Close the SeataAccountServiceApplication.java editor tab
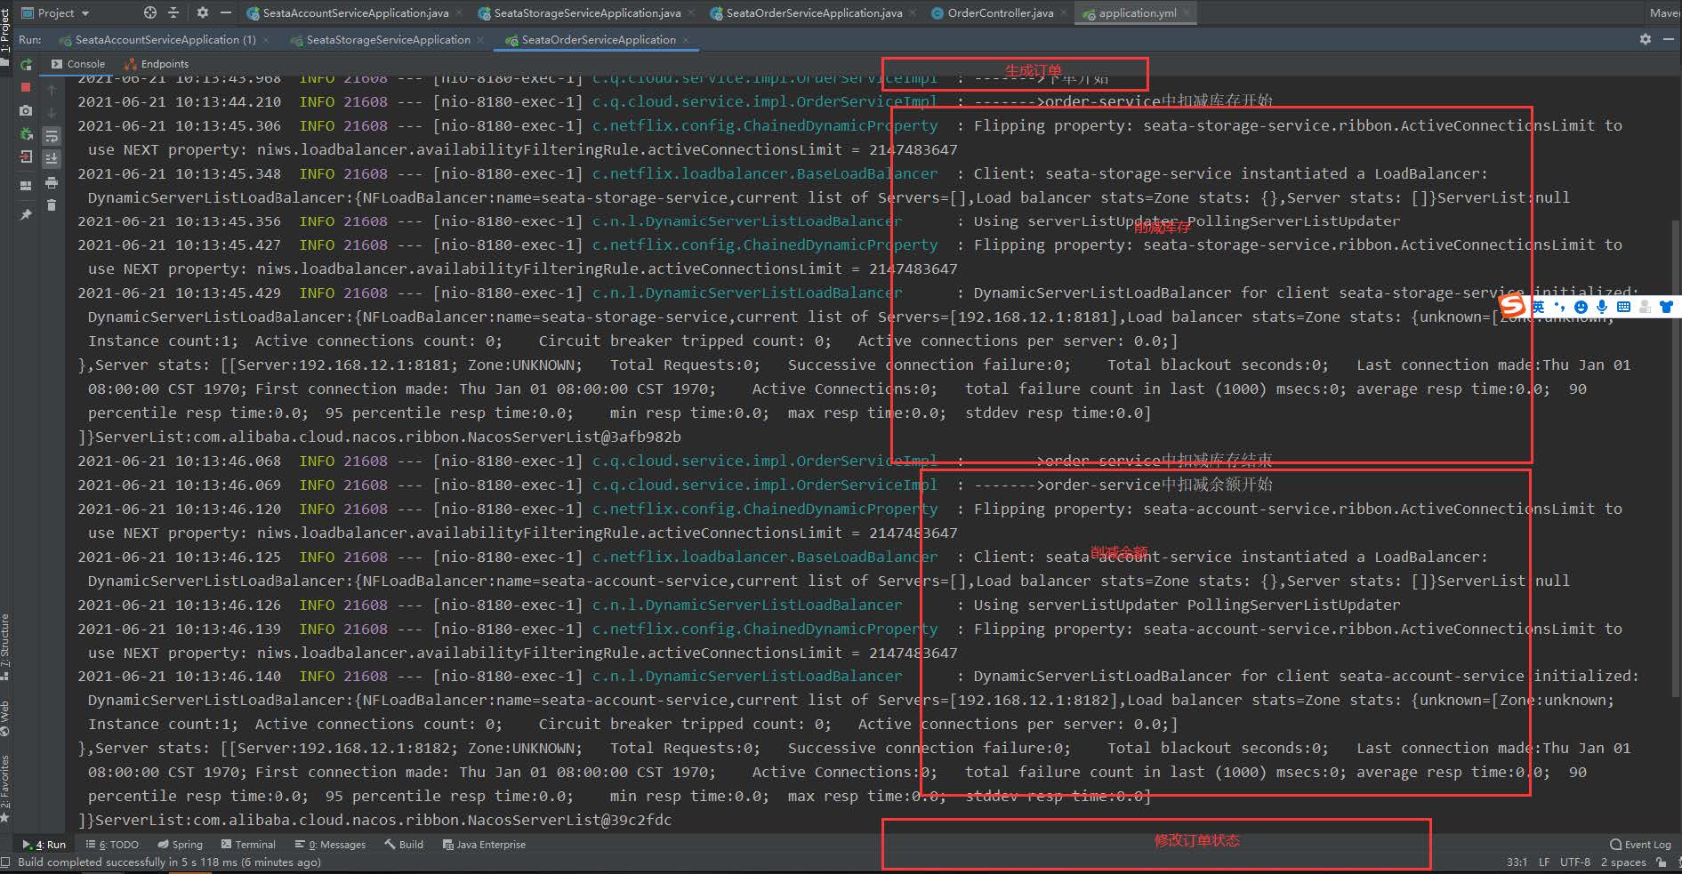1682x874 pixels. tap(459, 13)
